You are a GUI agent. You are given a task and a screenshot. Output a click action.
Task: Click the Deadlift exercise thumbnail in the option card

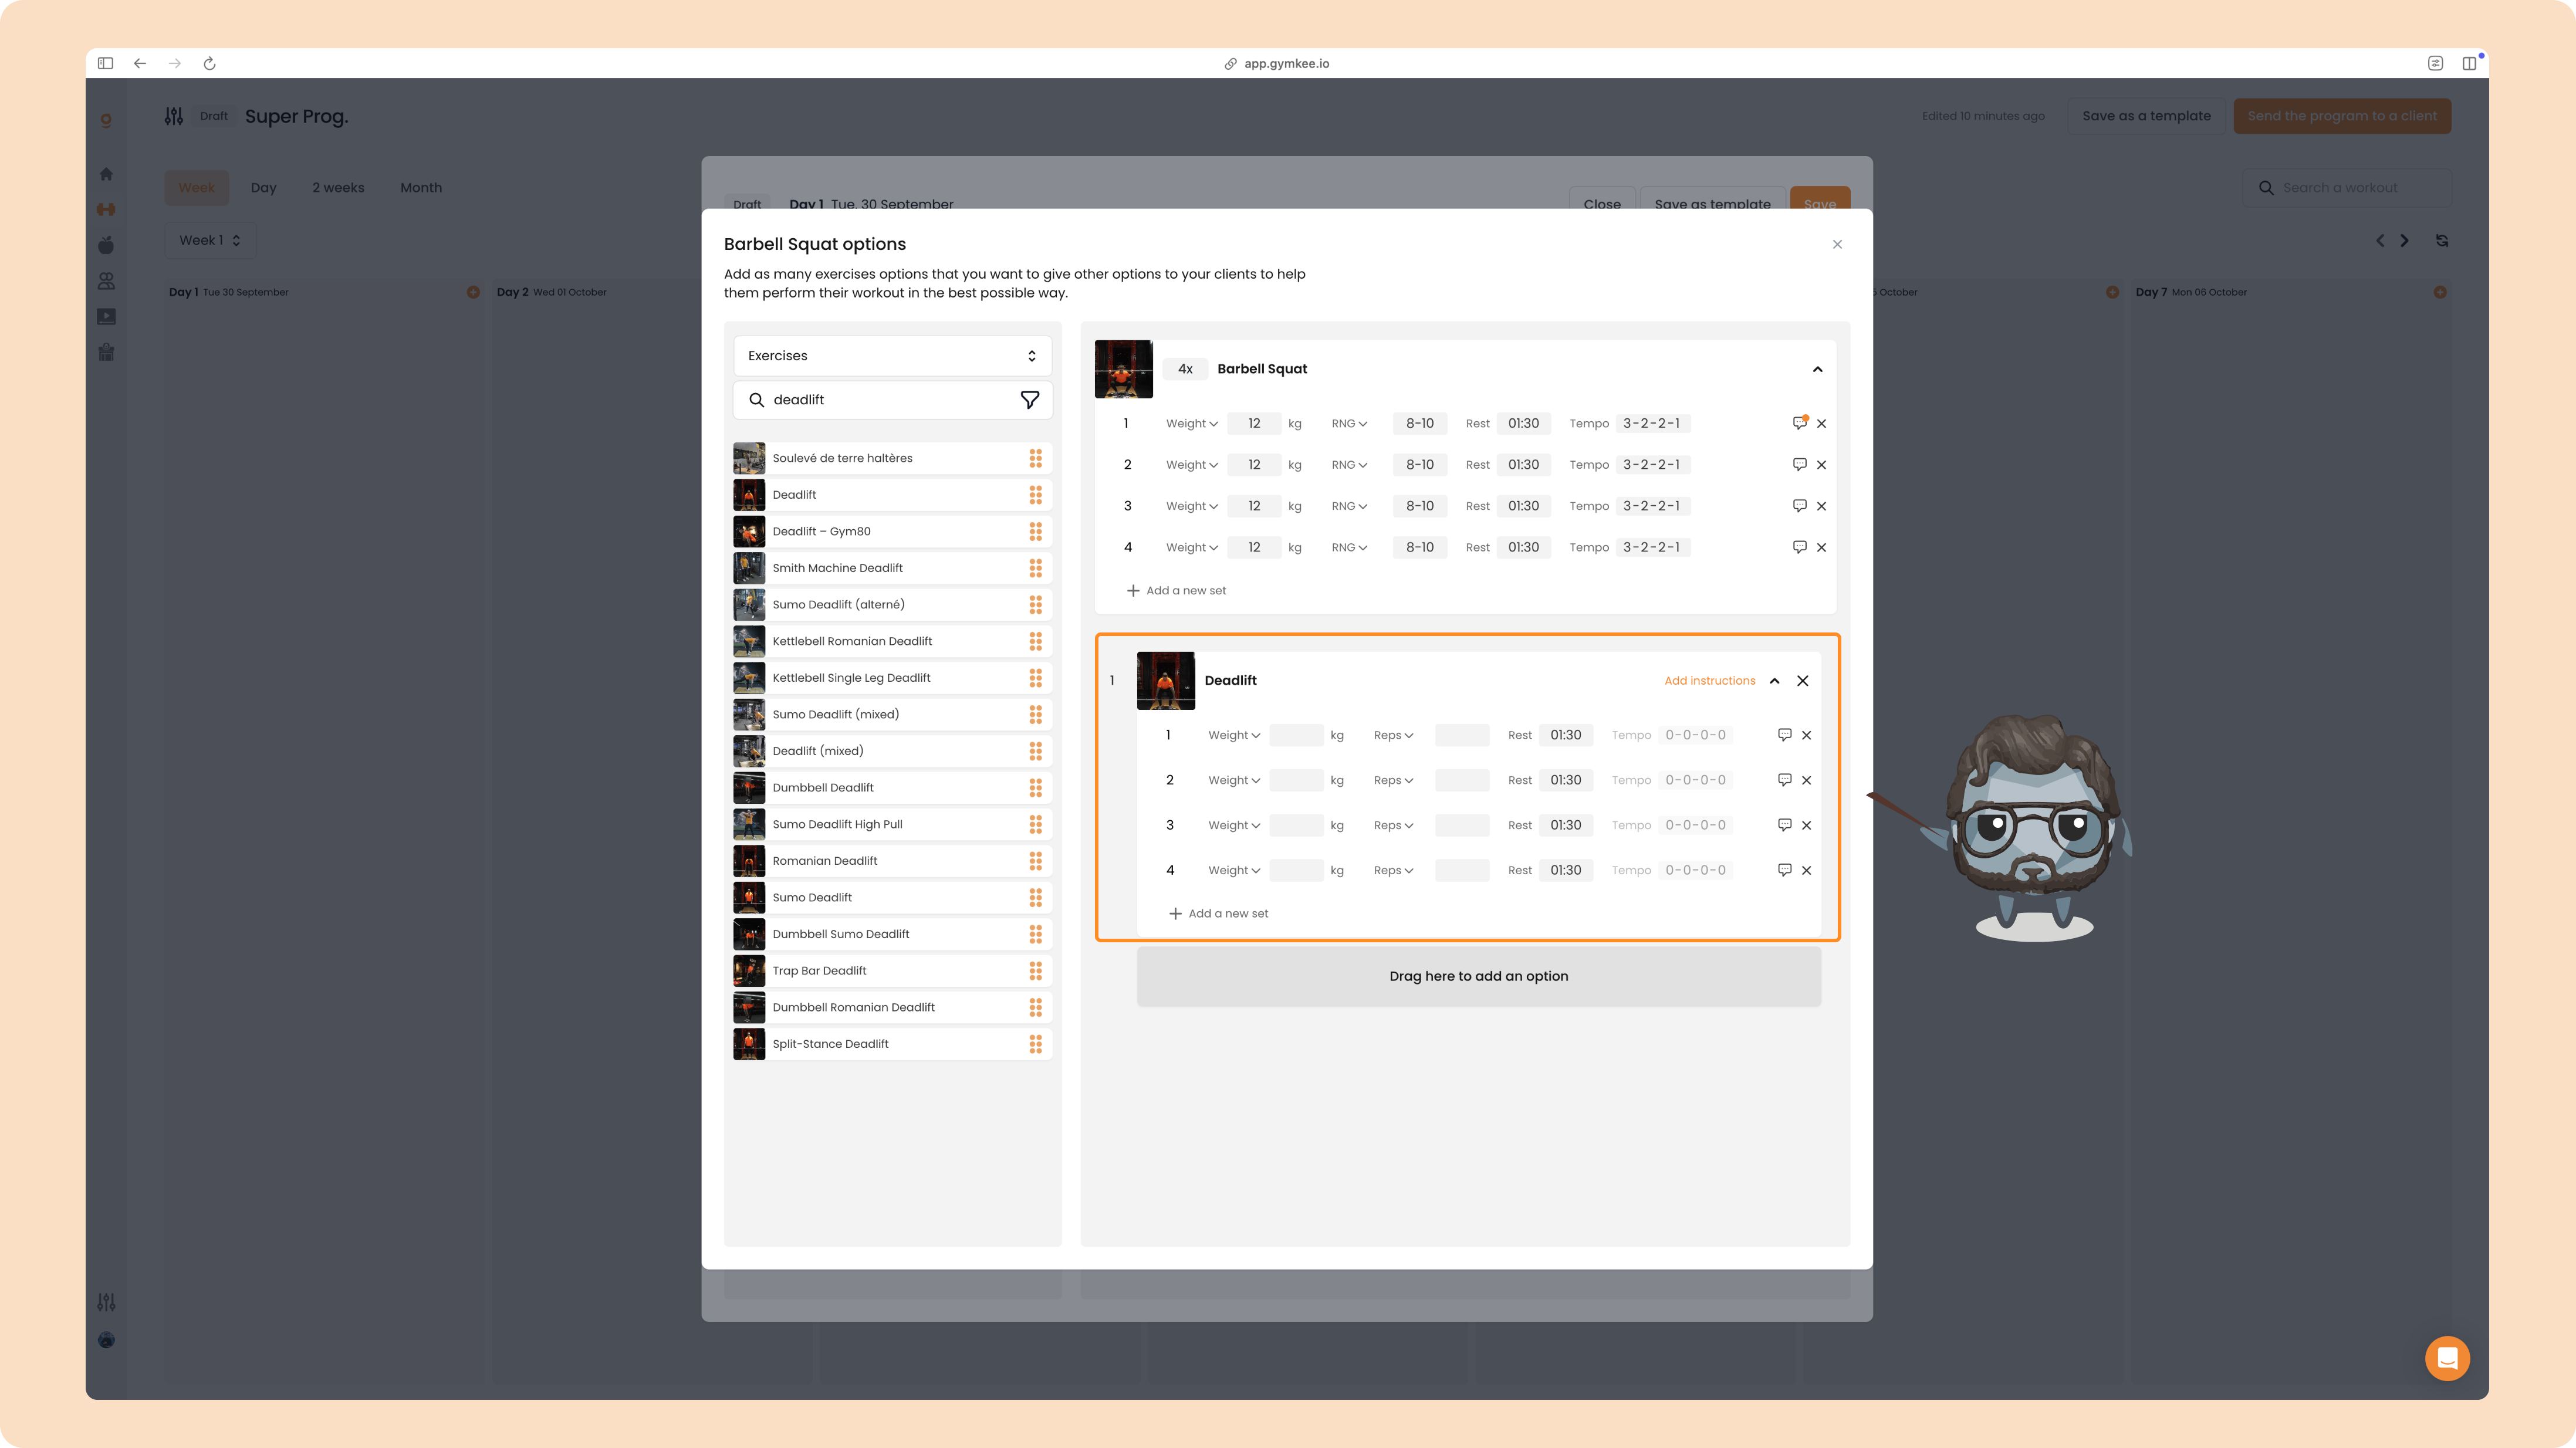pyautogui.click(x=1165, y=680)
